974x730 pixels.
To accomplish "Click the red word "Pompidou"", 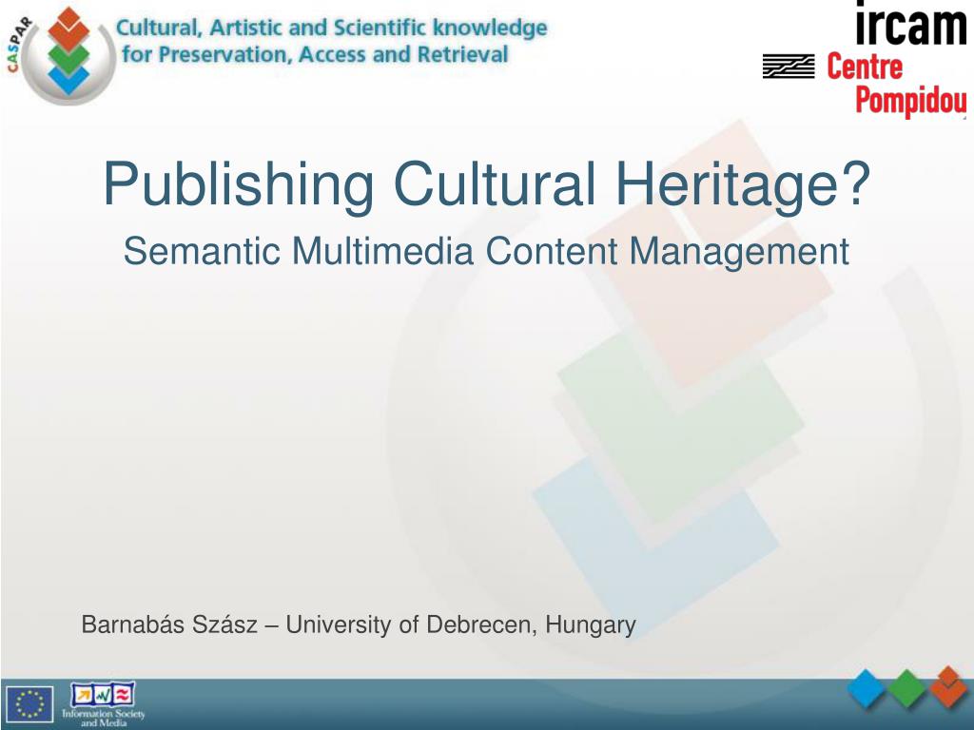I will pyautogui.click(x=910, y=101).
